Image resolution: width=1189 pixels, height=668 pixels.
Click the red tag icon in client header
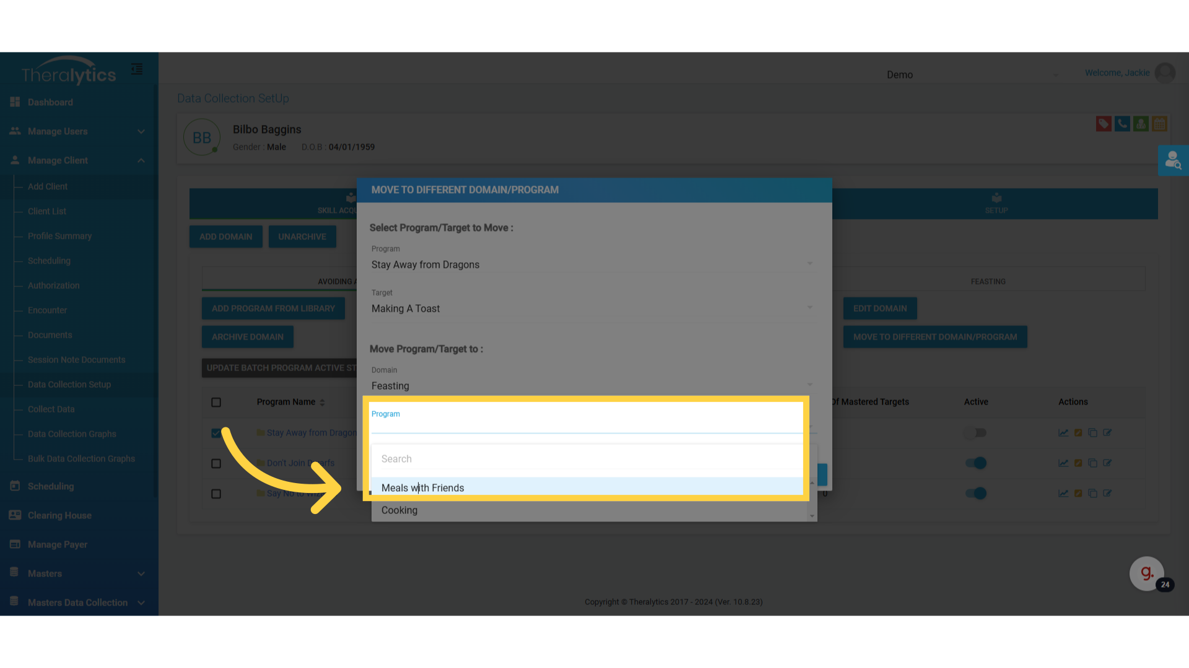point(1103,124)
